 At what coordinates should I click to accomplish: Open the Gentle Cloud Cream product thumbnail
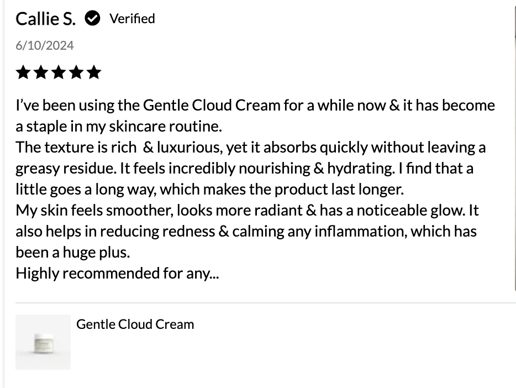[x=43, y=342]
